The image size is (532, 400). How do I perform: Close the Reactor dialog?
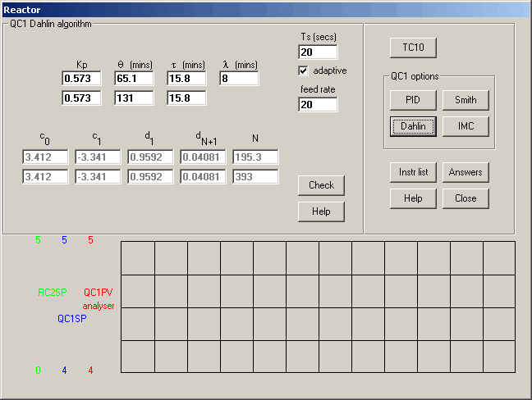pos(465,198)
